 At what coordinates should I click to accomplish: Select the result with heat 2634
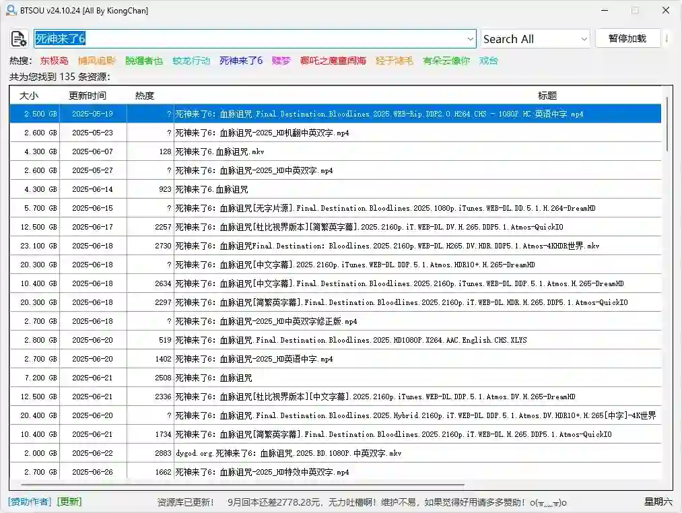335,283
